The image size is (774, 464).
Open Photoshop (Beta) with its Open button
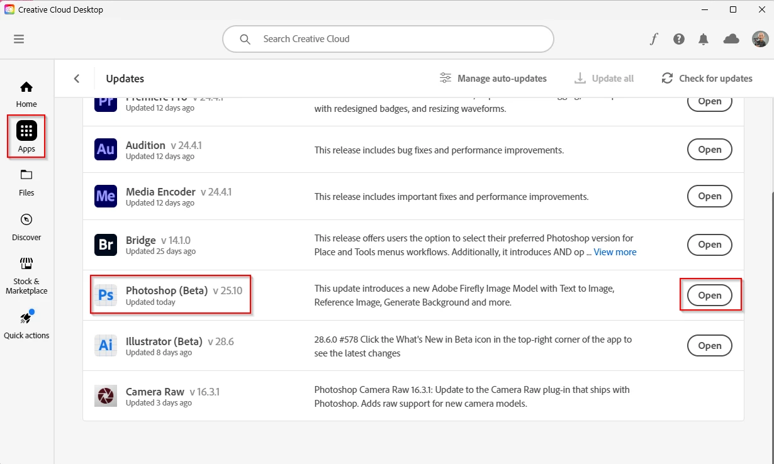pos(710,296)
